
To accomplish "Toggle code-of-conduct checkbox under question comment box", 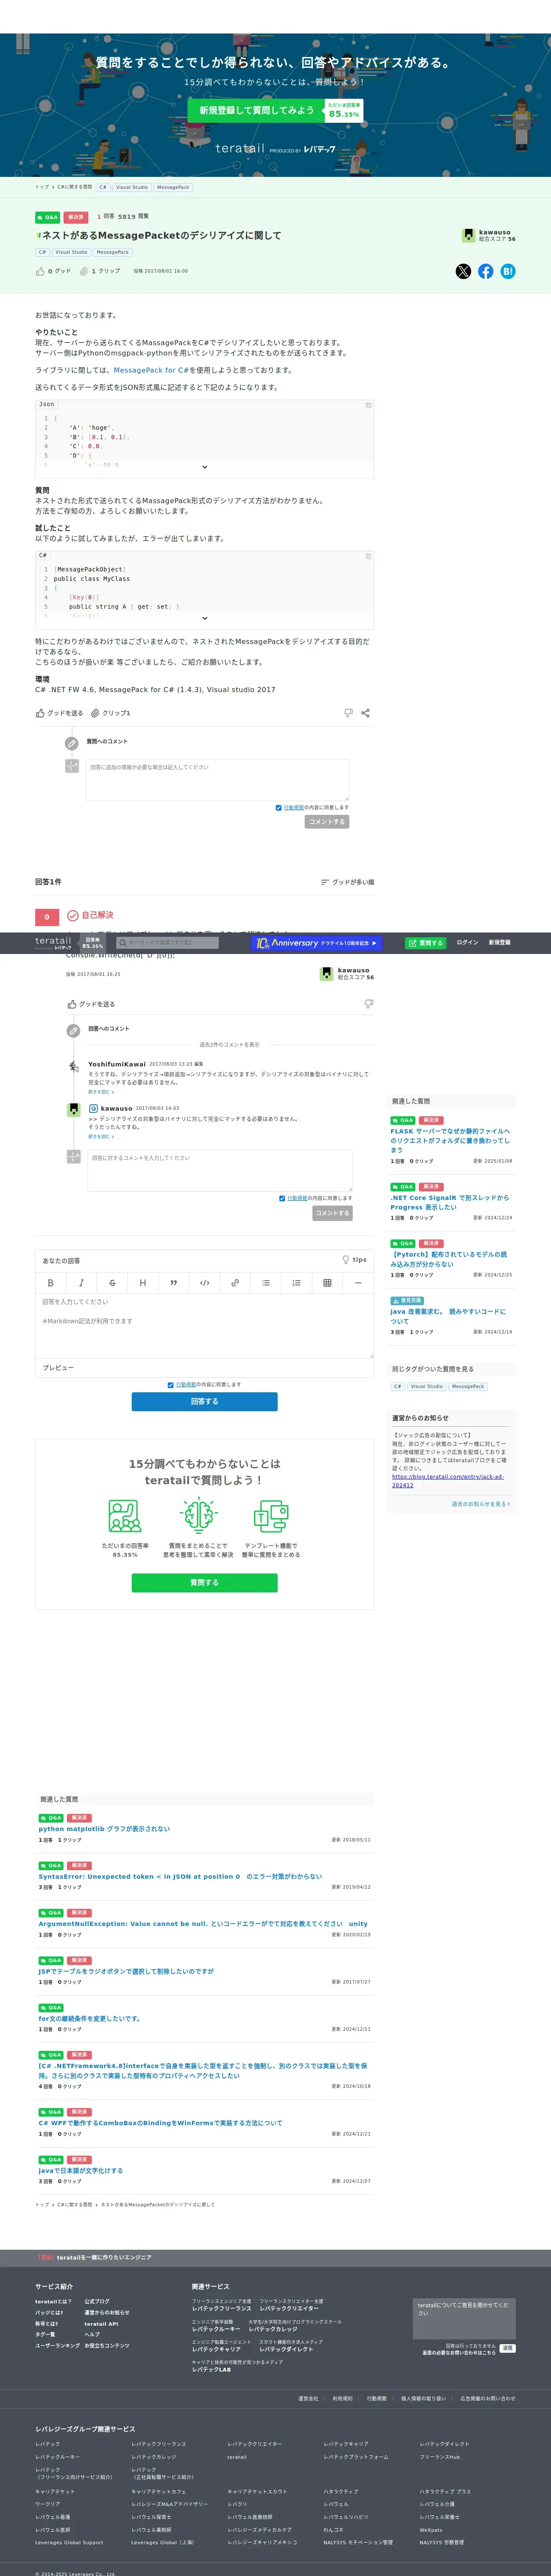I will click(x=278, y=807).
